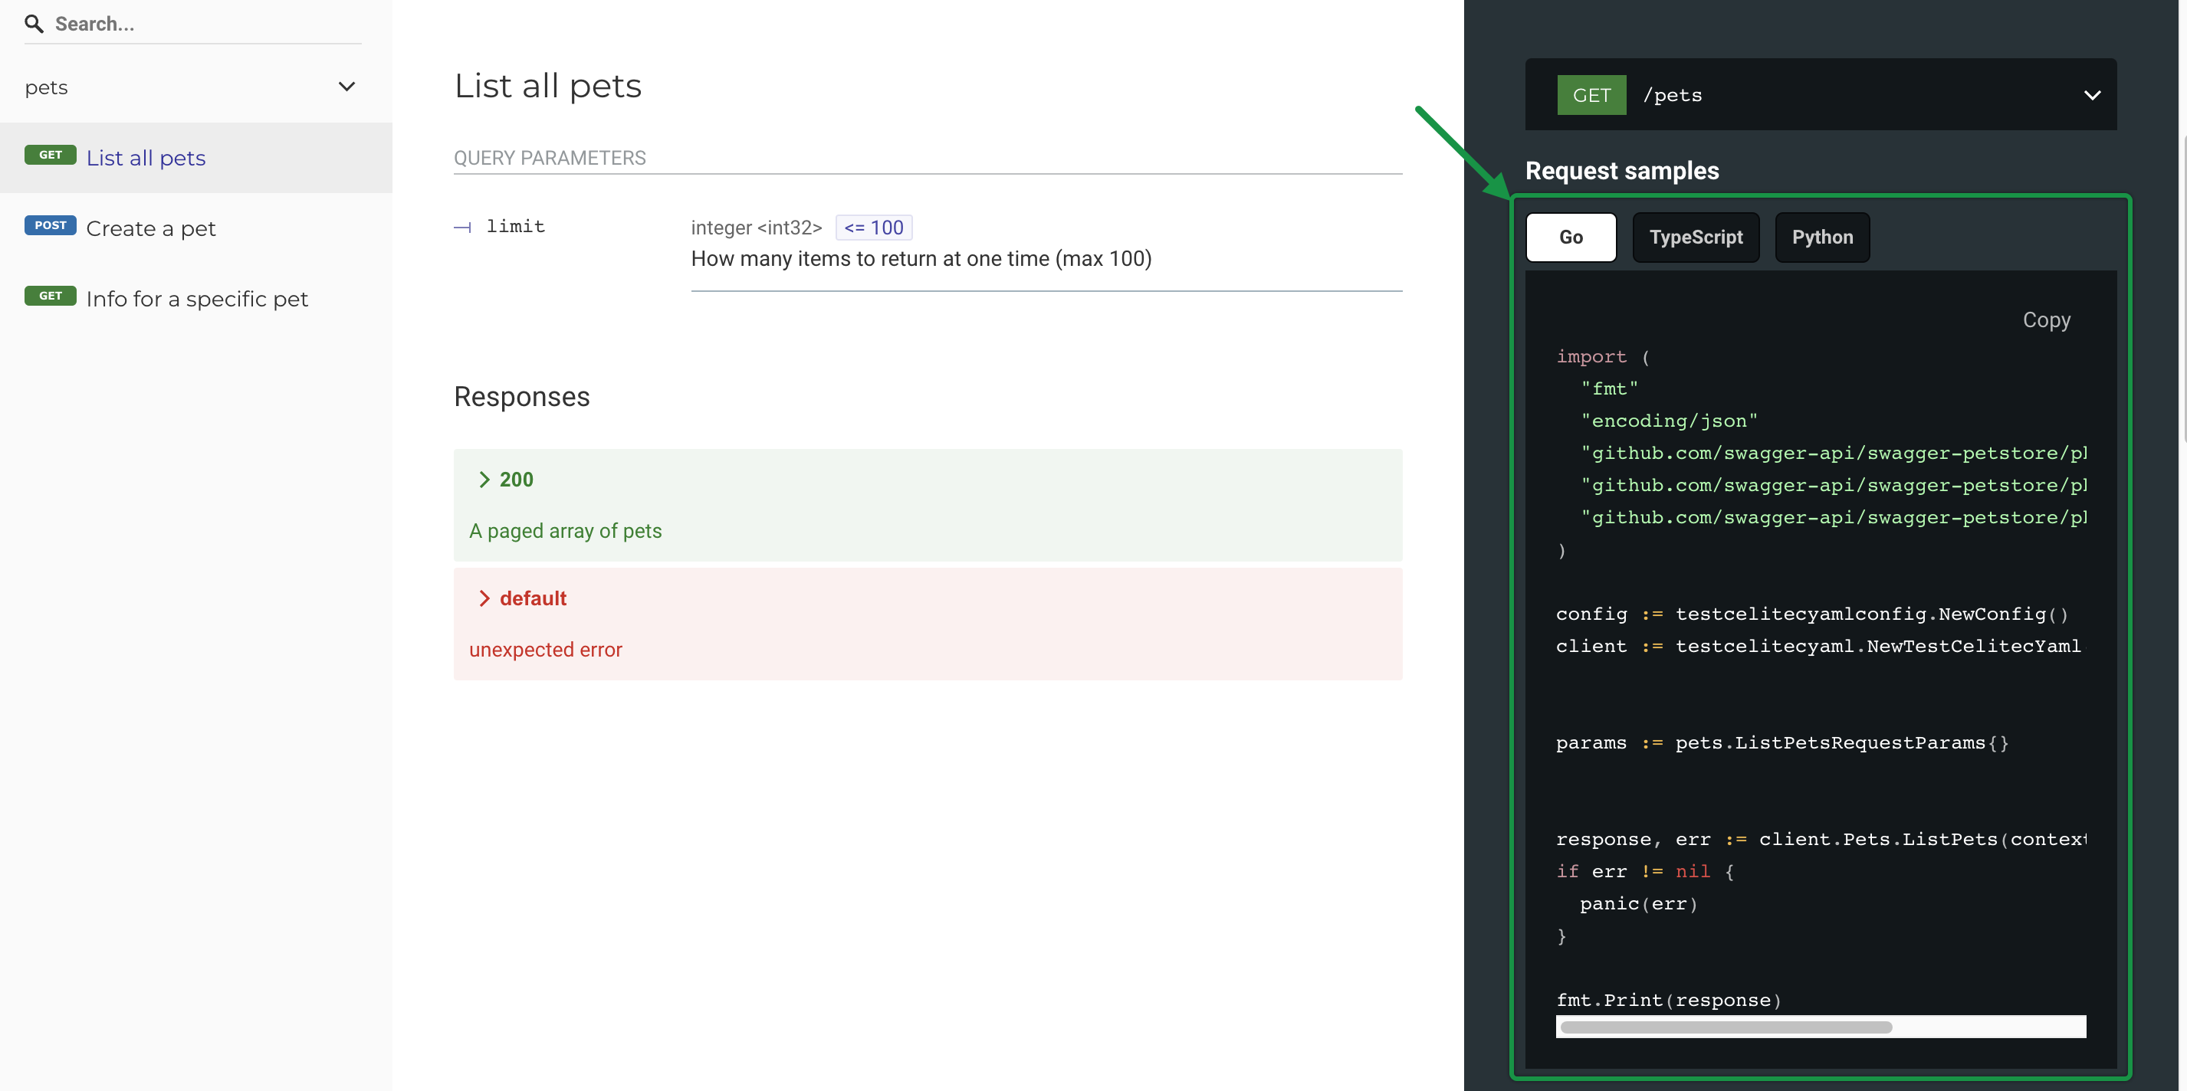Click the POST badge next to "Create a pet"
The height and width of the screenshot is (1091, 2187).
[50, 224]
